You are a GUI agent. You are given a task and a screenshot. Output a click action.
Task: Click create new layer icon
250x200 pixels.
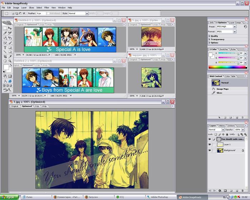(237, 191)
